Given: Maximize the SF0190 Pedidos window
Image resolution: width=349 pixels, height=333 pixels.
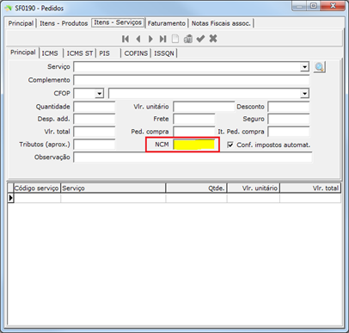Looking at the screenshot, I should (x=314, y=6).
